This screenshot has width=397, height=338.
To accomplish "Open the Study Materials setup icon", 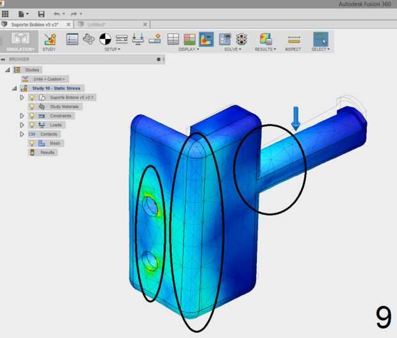I will click(x=72, y=39).
